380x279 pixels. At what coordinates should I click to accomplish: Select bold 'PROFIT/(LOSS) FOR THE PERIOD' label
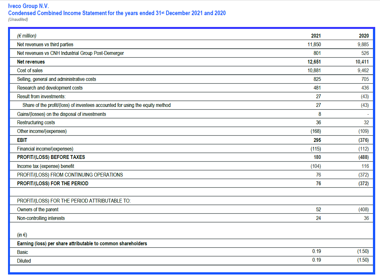[x=53, y=184]
